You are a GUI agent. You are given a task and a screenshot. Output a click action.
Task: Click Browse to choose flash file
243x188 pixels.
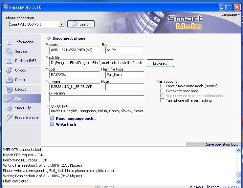(160, 63)
